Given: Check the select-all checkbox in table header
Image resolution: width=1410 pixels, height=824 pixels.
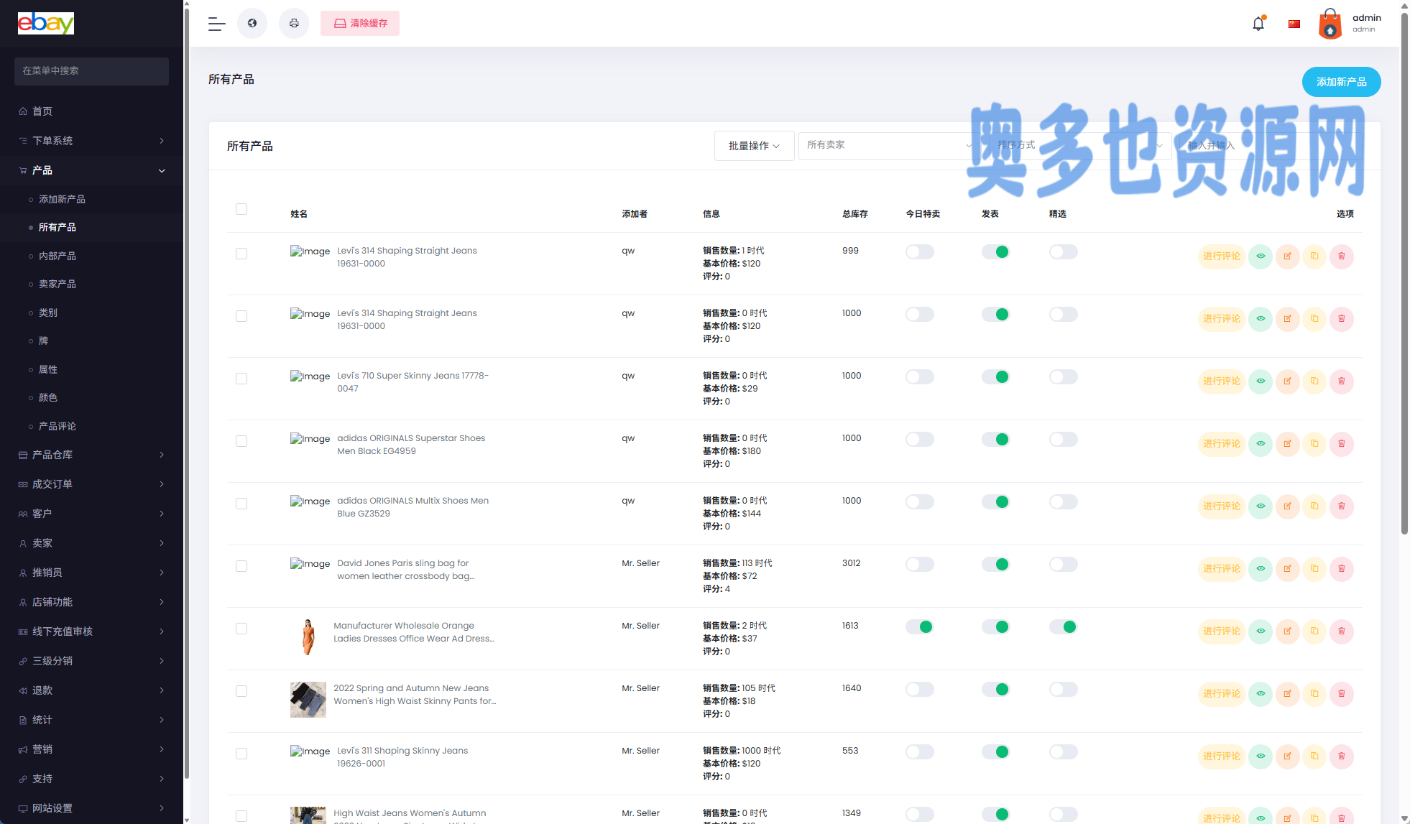Looking at the screenshot, I should tap(241, 209).
